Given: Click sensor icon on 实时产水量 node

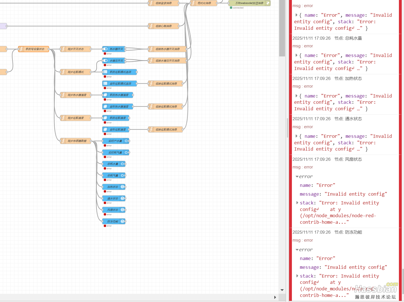Looking at the screenshot, I should [x=126, y=141].
